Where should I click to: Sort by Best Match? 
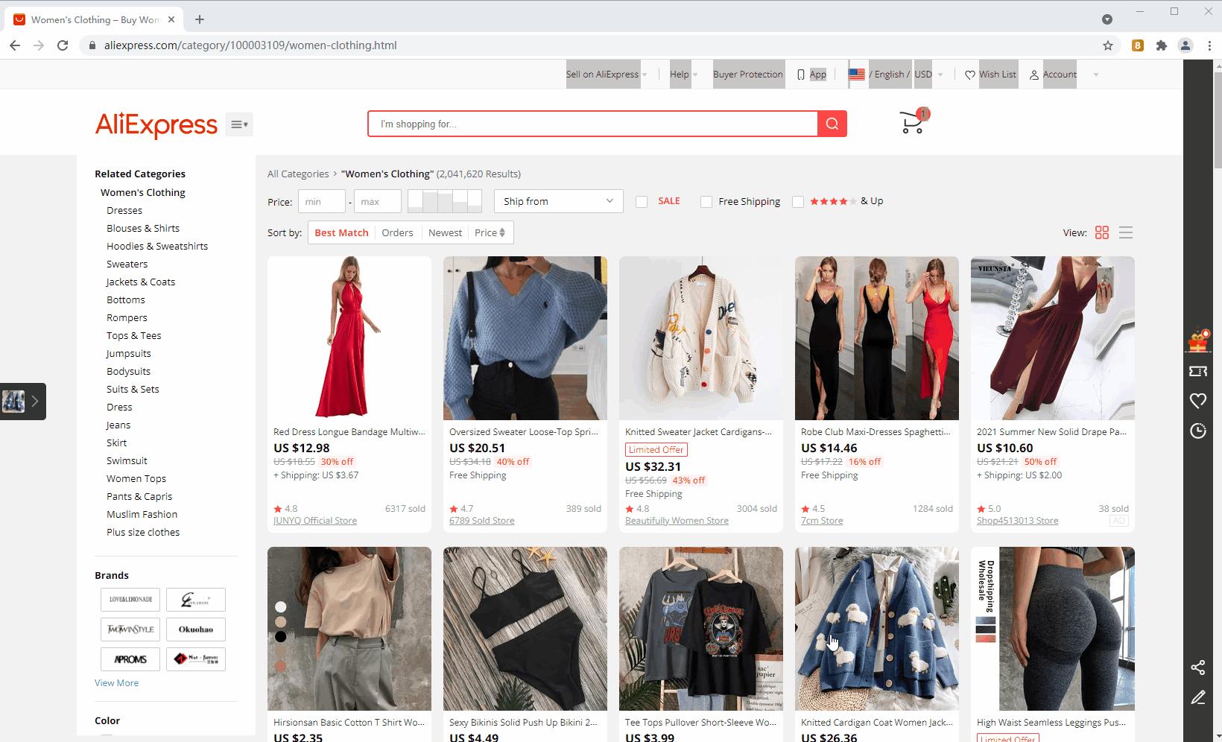(341, 232)
